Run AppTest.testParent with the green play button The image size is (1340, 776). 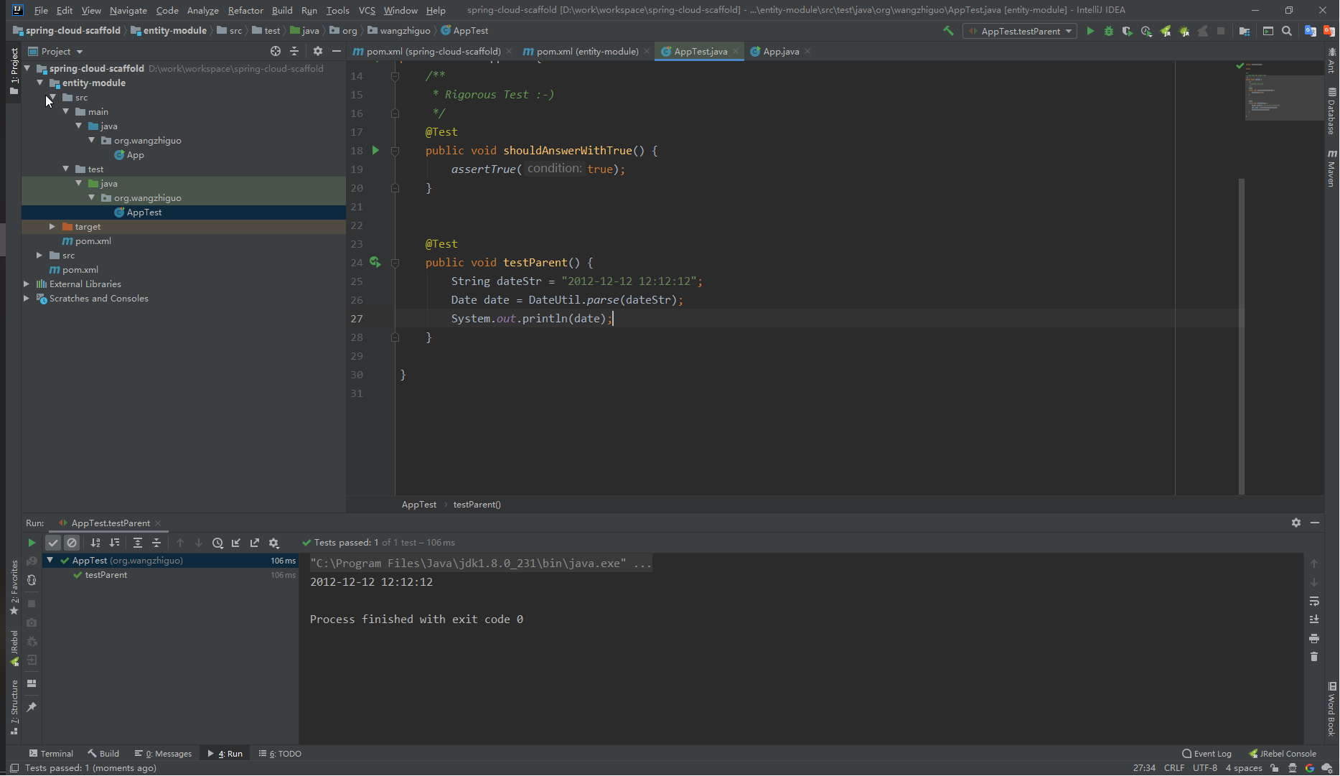pos(1090,31)
